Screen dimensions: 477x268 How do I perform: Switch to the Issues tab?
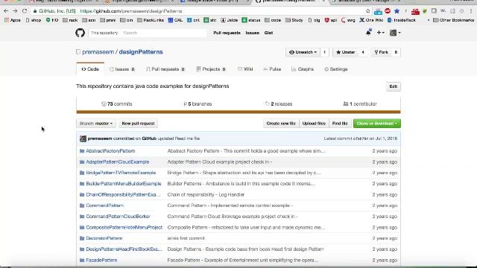[x=122, y=69]
